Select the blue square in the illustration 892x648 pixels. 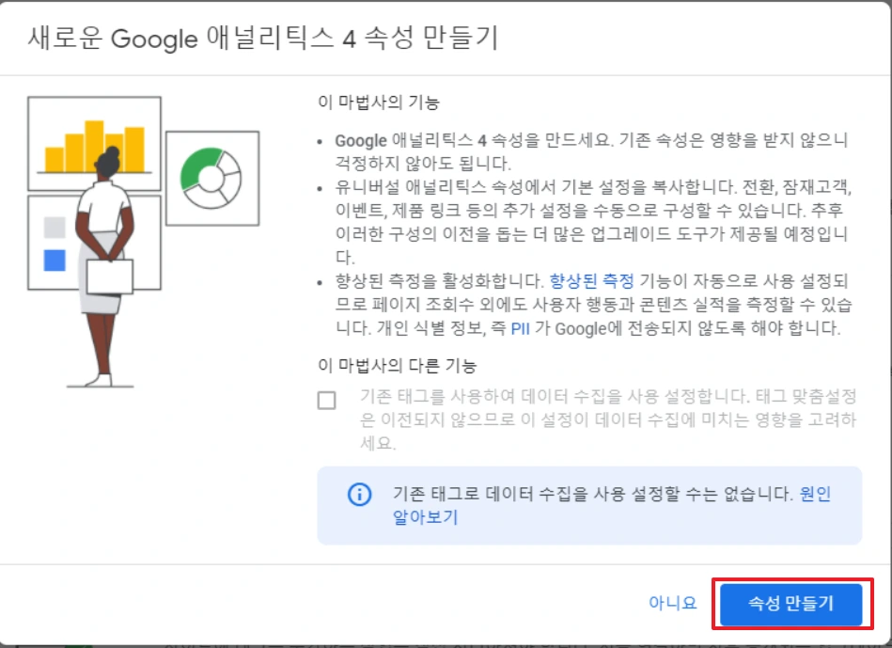tap(55, 261)
